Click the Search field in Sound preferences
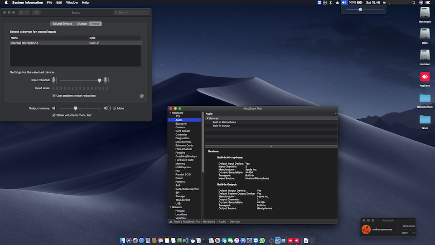Screen dimensions: 435x245 tap(131, 12)
